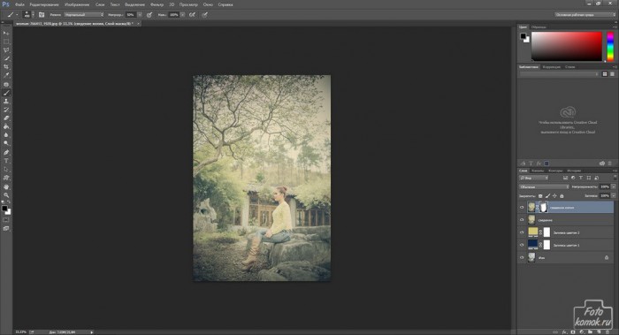Select the Crop tool

[6, 66]
